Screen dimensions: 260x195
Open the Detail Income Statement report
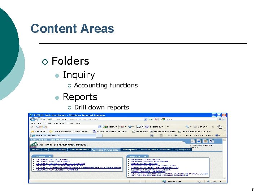(148, 172)
